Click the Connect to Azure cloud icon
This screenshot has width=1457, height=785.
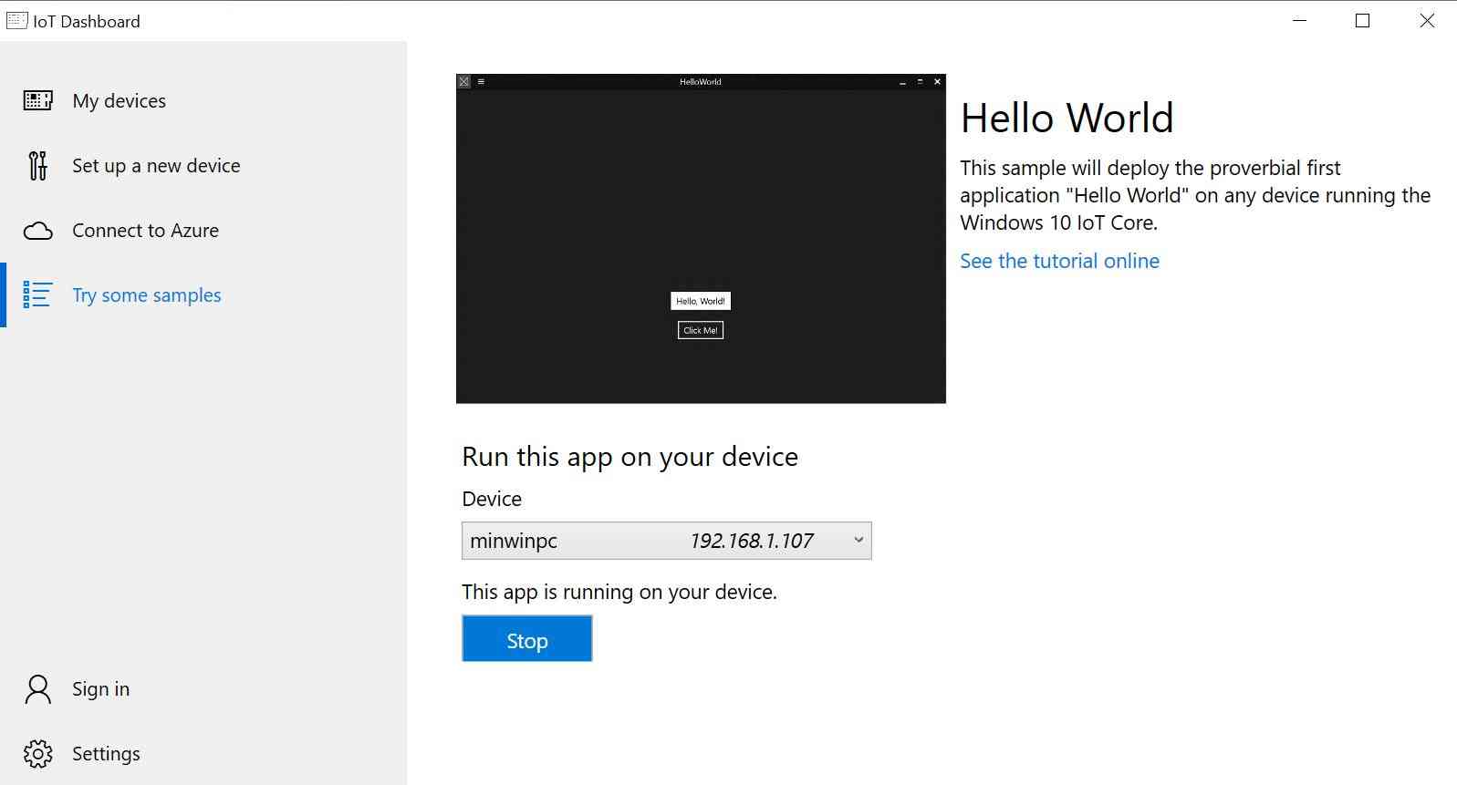(x=37, y=231)
